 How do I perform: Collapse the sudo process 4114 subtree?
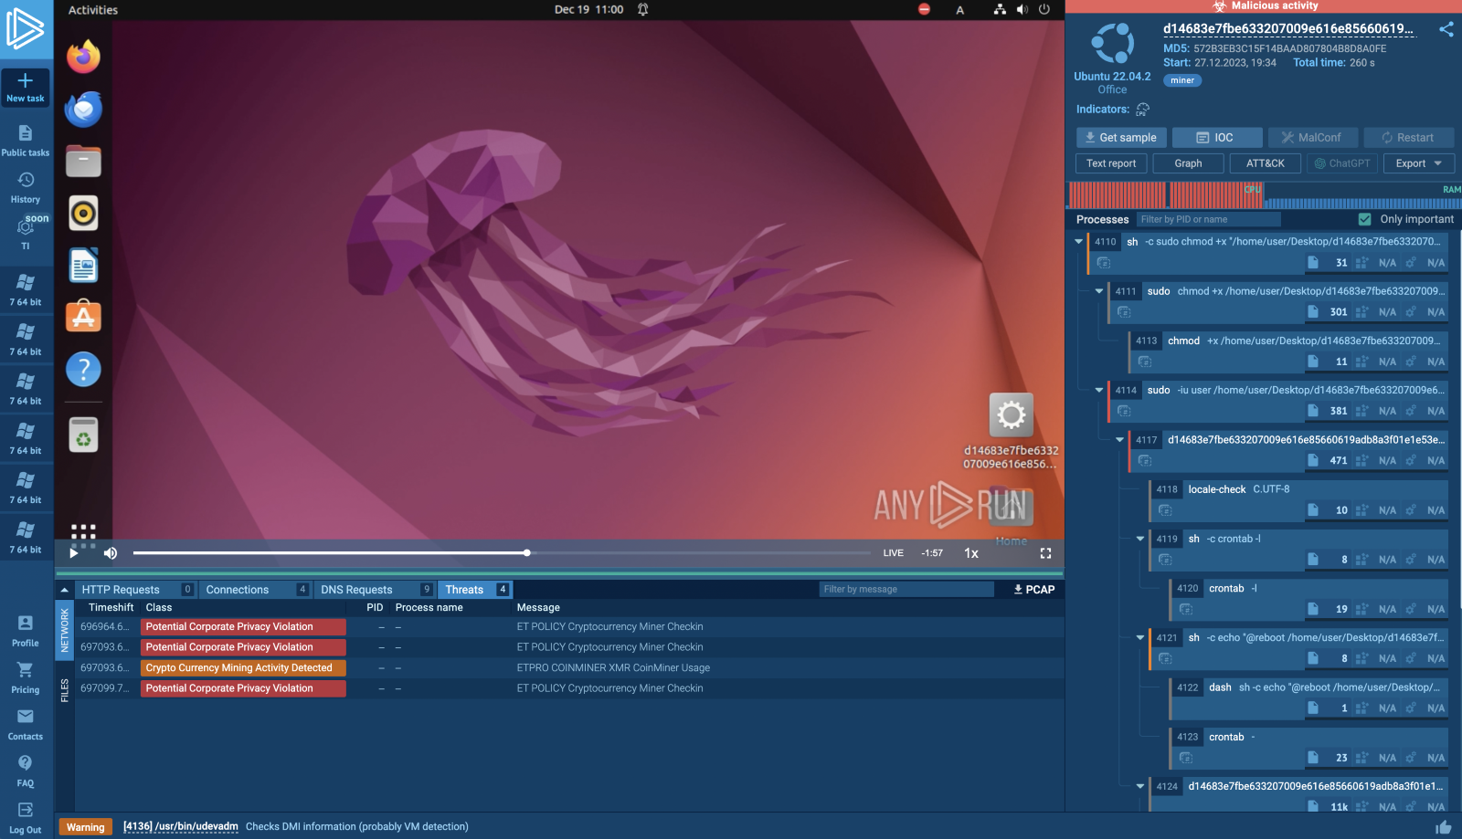pos(1100,390)
